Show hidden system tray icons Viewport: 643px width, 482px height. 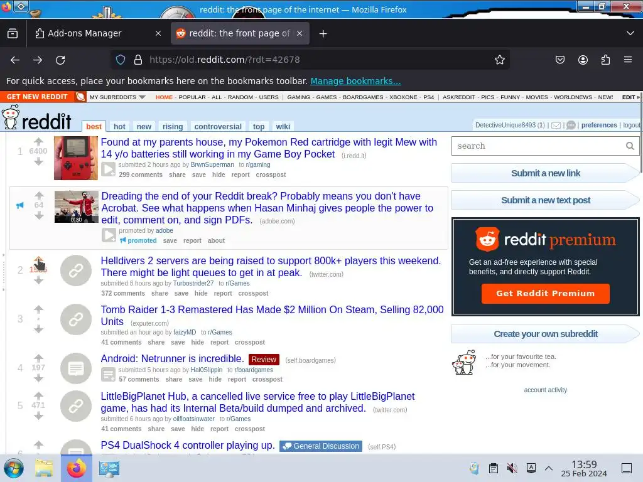pos(549,468)
